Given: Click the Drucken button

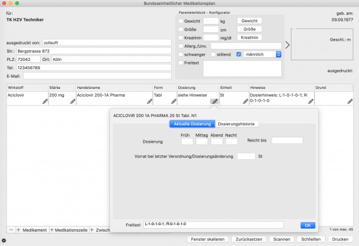Looking at the screenshot, I should pos(340,239).
